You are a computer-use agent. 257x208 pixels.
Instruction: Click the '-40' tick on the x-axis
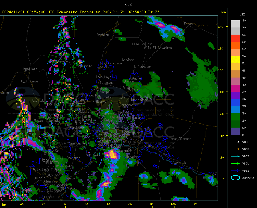click(x=21, y=204)
